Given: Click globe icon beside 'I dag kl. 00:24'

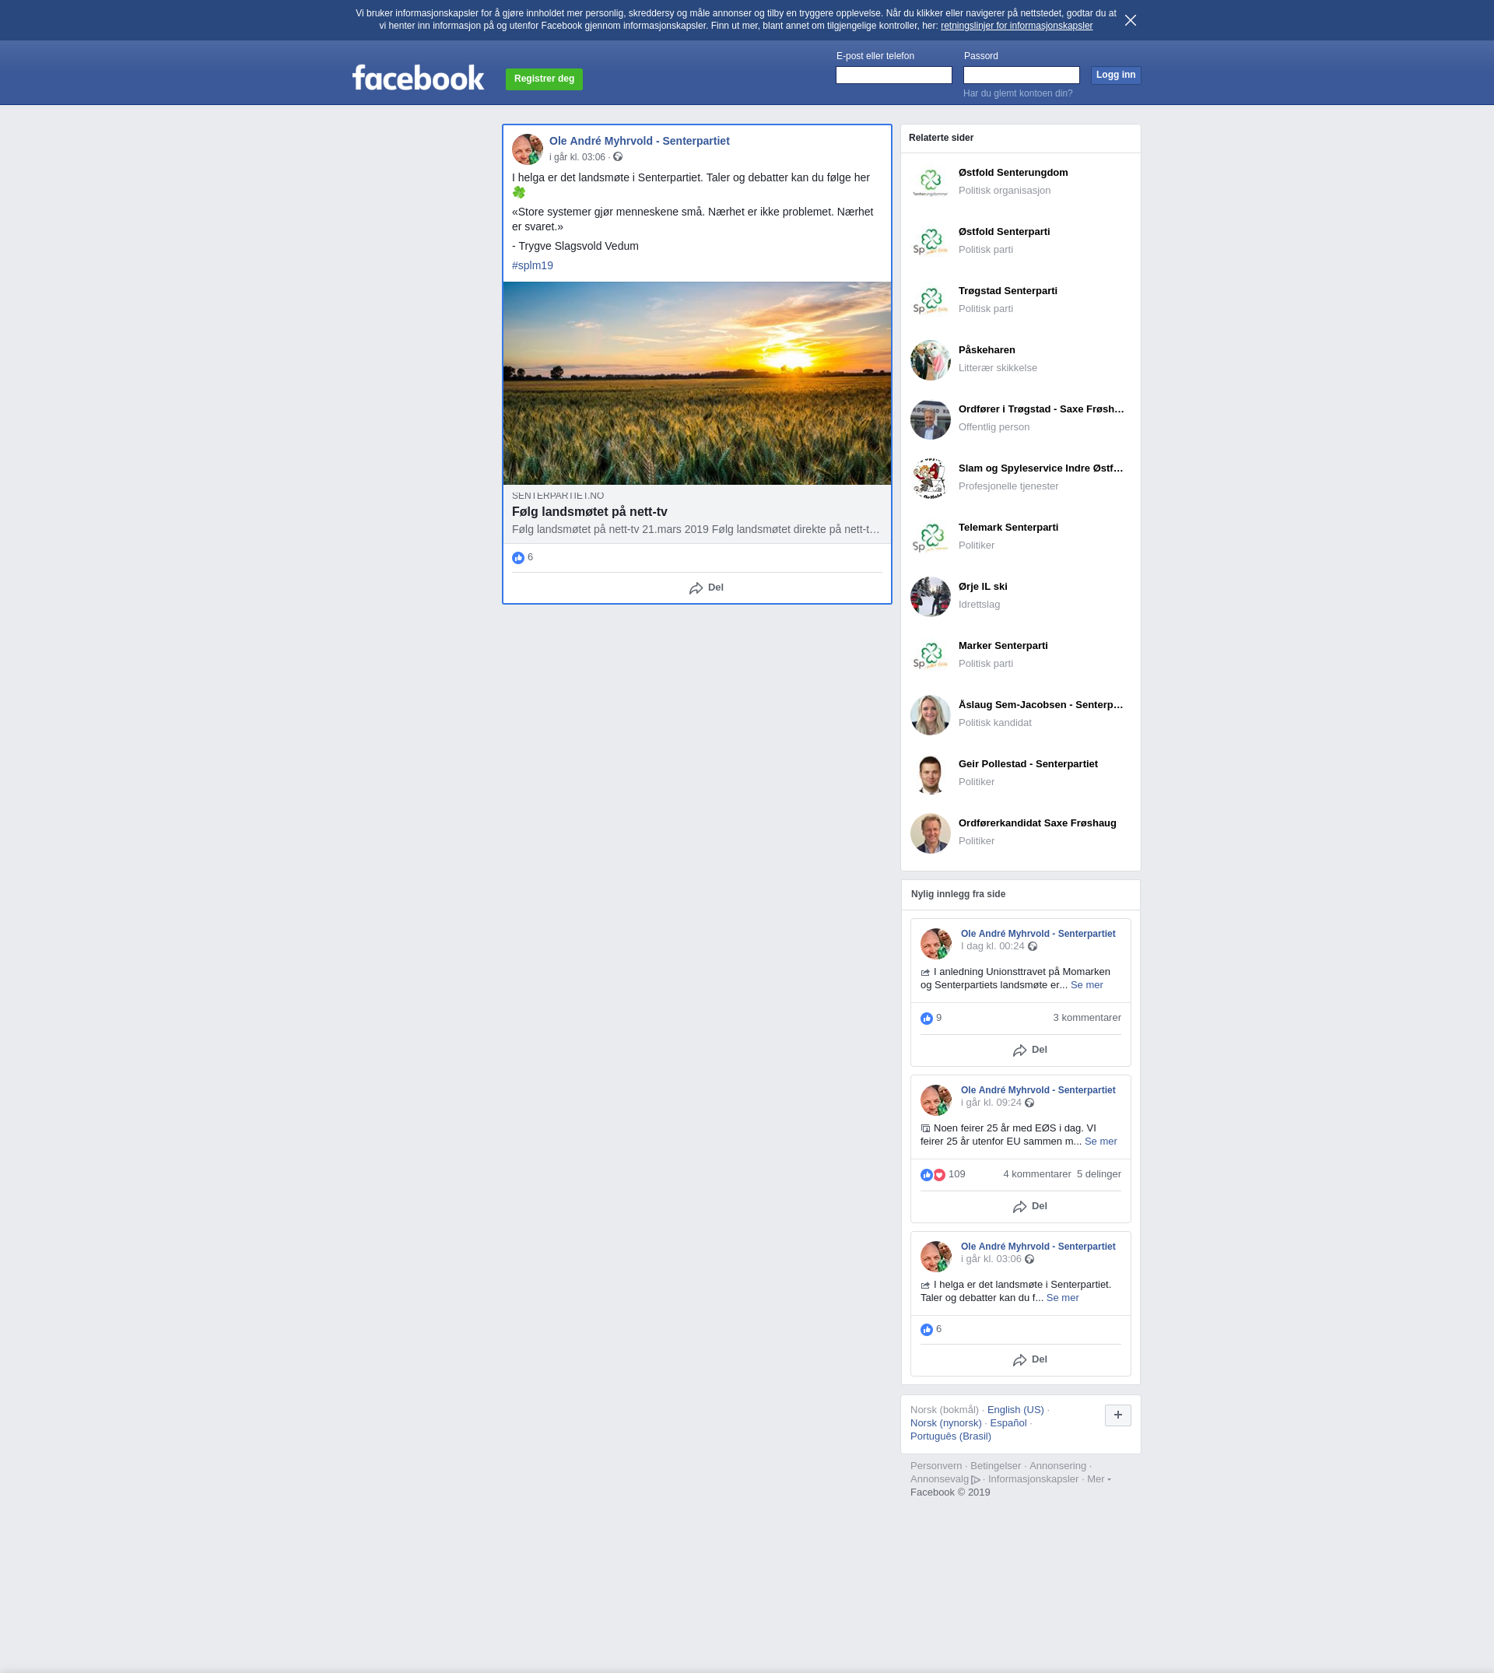Looking at the screenshot, I should pos(1033,946).
